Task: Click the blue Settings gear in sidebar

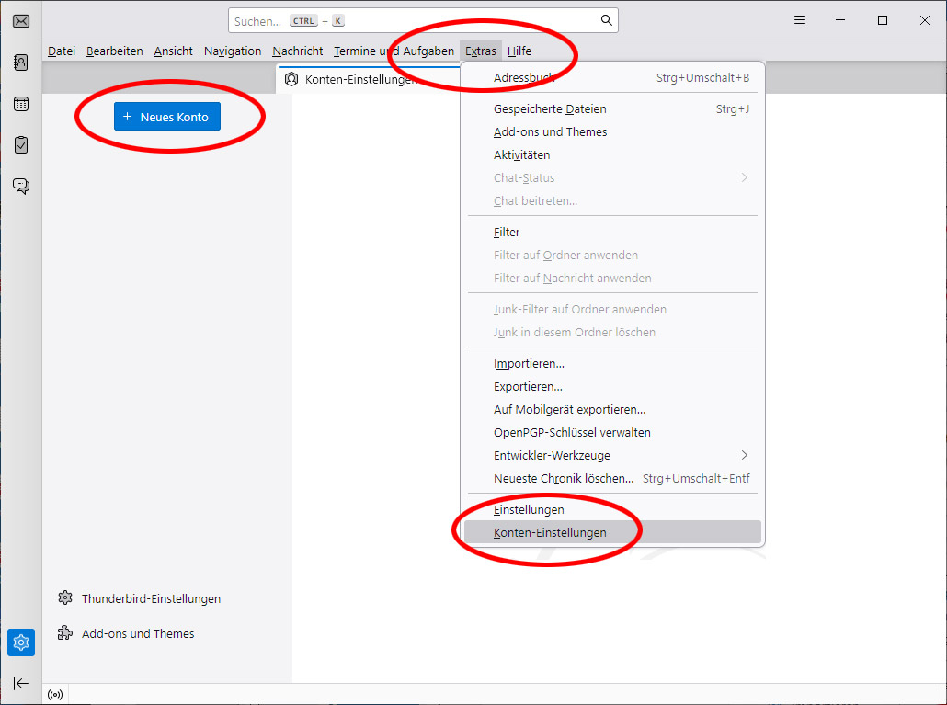Action: (21, 642)
